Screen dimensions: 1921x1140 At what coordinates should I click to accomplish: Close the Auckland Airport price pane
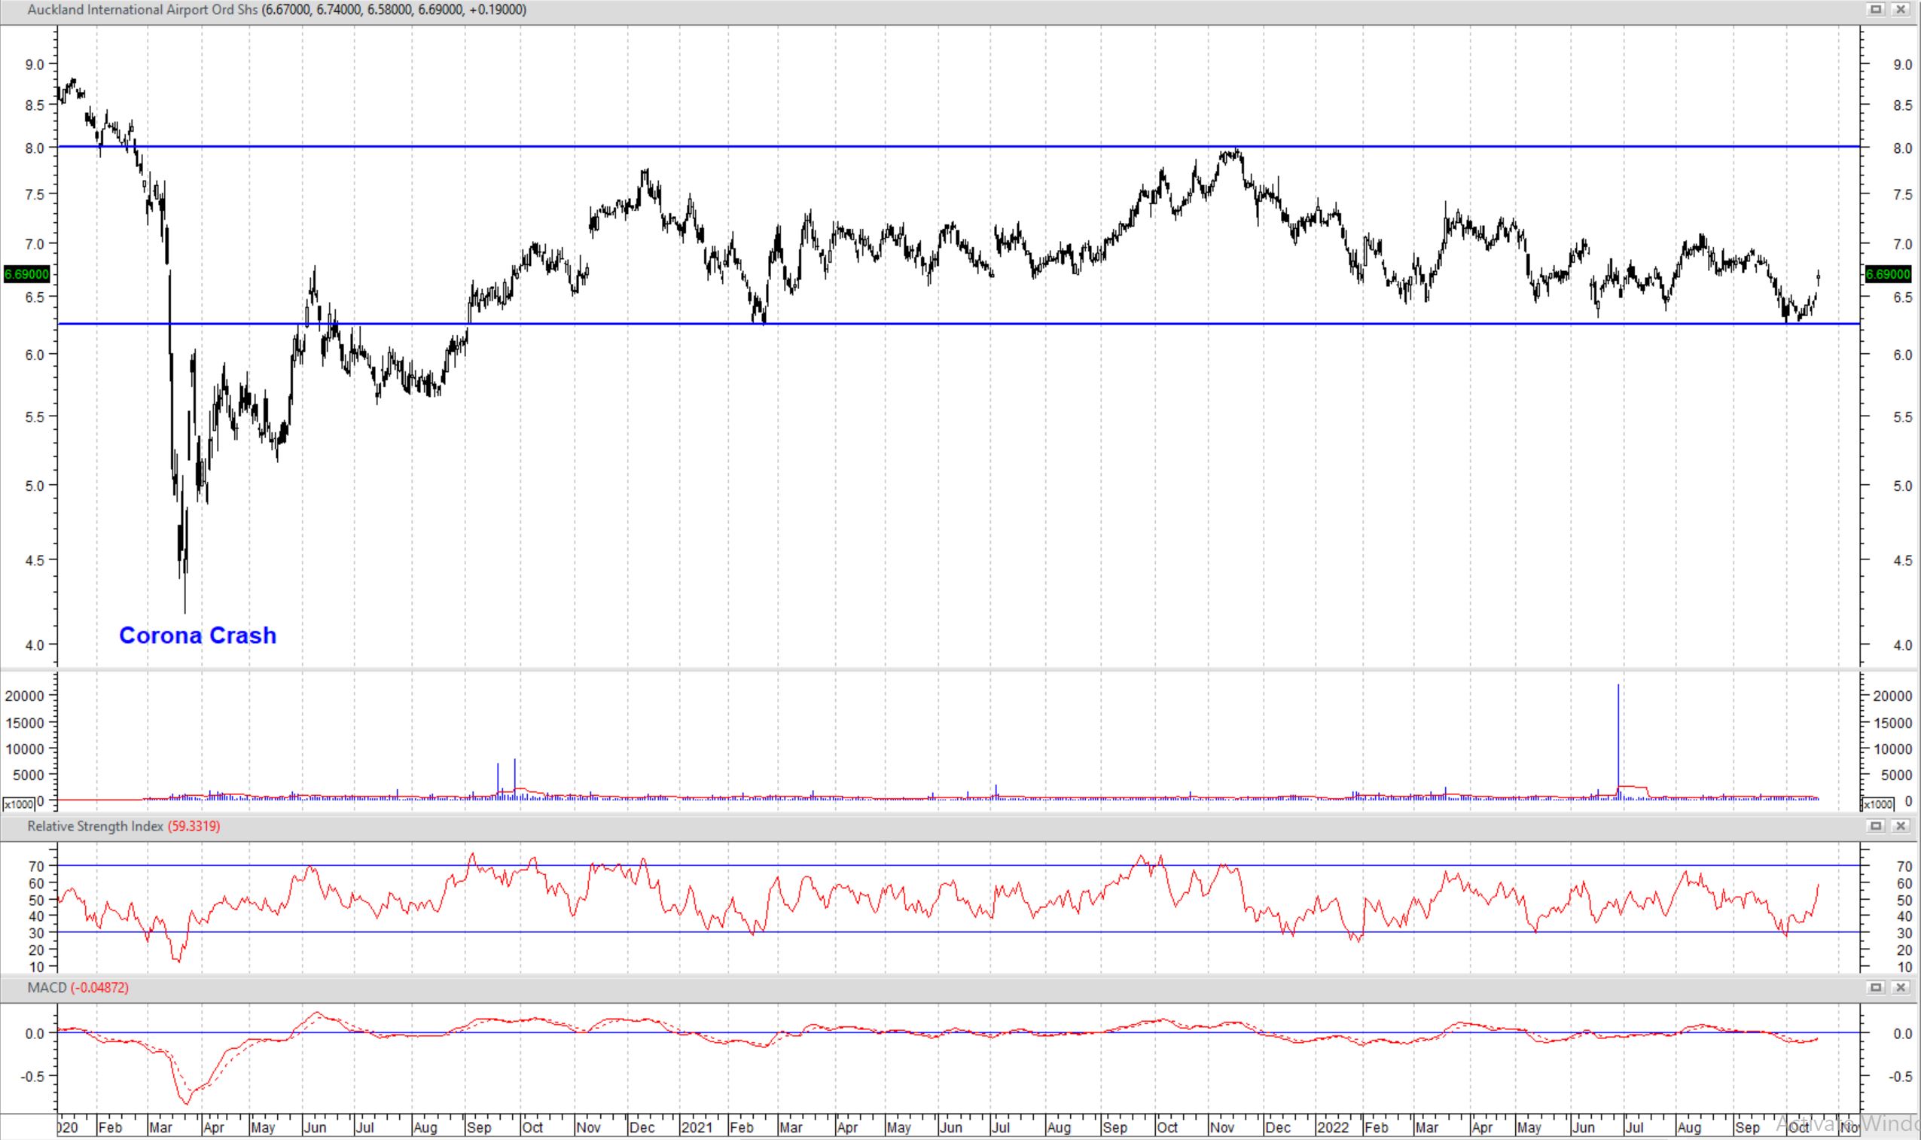(1900, 9)
